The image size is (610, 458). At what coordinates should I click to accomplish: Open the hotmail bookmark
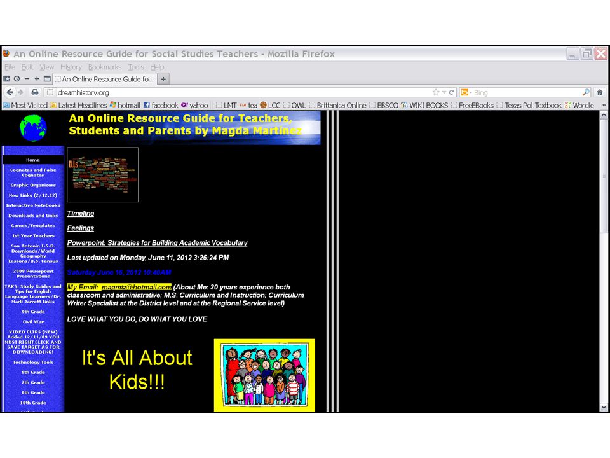(x=125, y=105)
